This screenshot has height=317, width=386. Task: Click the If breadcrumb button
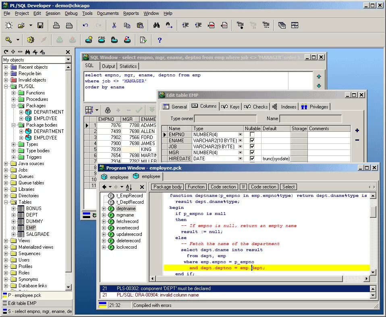coord(243,187)
